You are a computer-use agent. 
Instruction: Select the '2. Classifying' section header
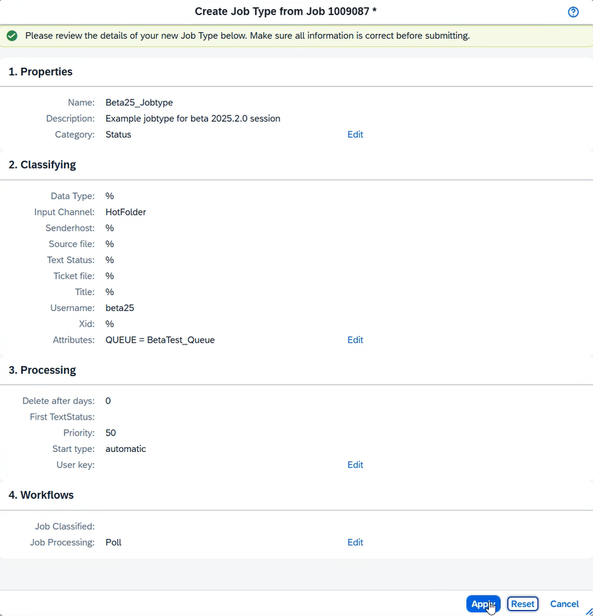click(42, 165)
